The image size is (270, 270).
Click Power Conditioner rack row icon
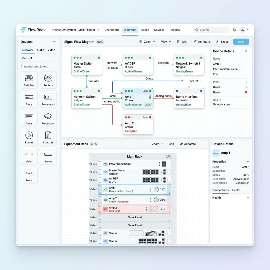[105, 164]
